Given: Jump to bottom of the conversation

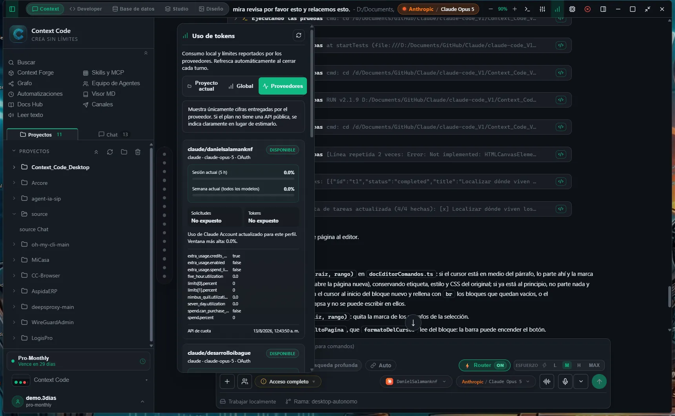Looking at the screenshot, I should 413,323.
